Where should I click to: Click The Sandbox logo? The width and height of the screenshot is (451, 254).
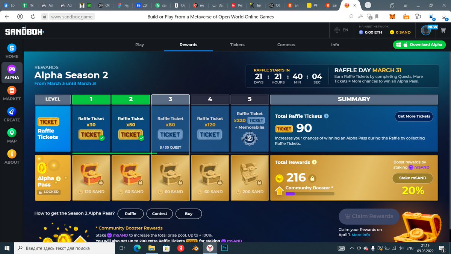click(x=25, y=32)
